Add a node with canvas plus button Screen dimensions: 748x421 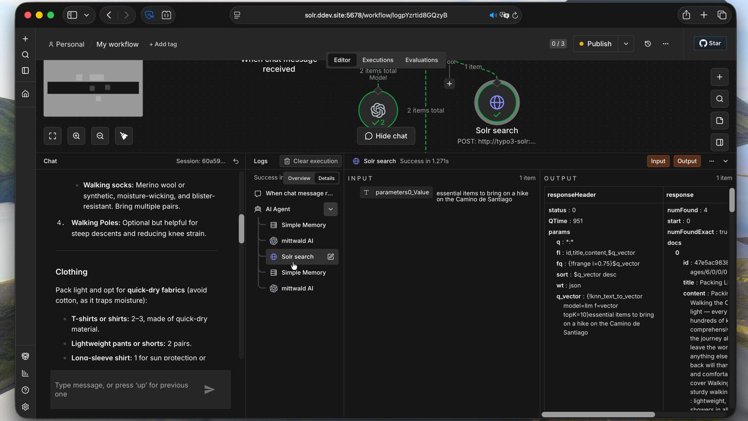click(720, 77)
